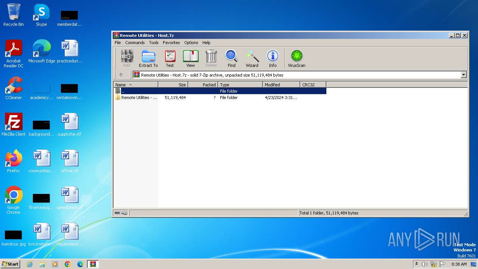Click the volume speaker tray icon

(x=425, y=264)
